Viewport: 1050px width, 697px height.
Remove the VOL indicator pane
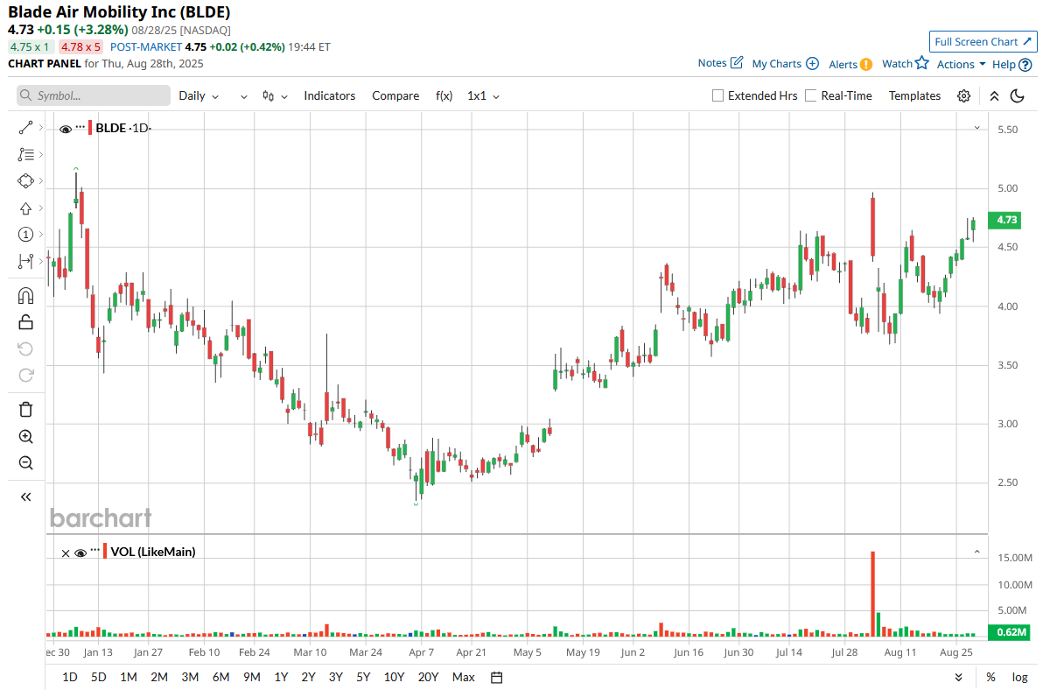click(x=66, y=553)
